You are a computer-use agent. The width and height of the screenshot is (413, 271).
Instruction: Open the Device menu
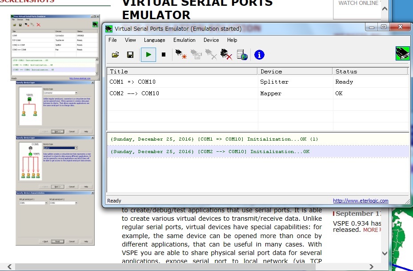211,40
